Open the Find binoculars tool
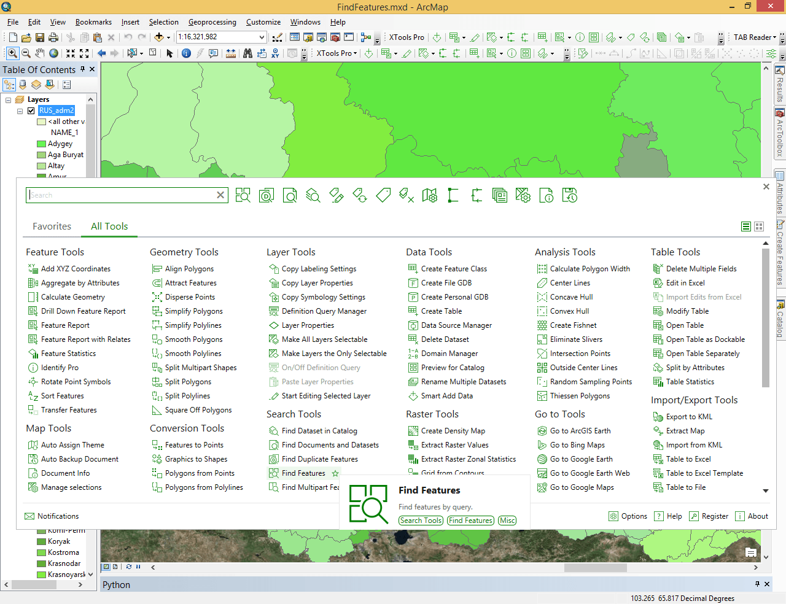 pos(247,53)
